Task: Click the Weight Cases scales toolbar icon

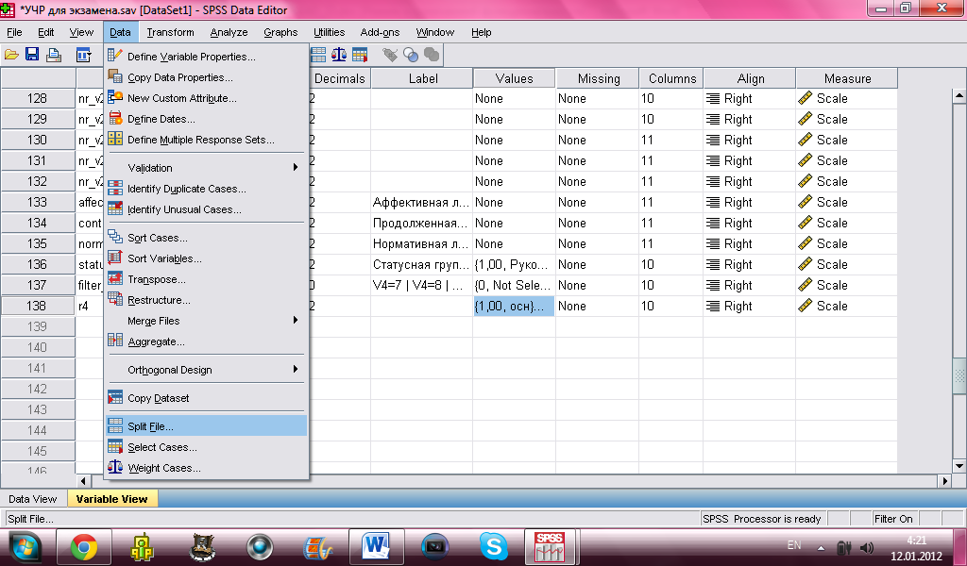Action: pyautogui.click(x=339, y=55)
